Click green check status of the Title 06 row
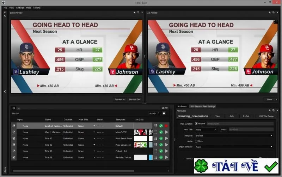 (x=161, y=151)
